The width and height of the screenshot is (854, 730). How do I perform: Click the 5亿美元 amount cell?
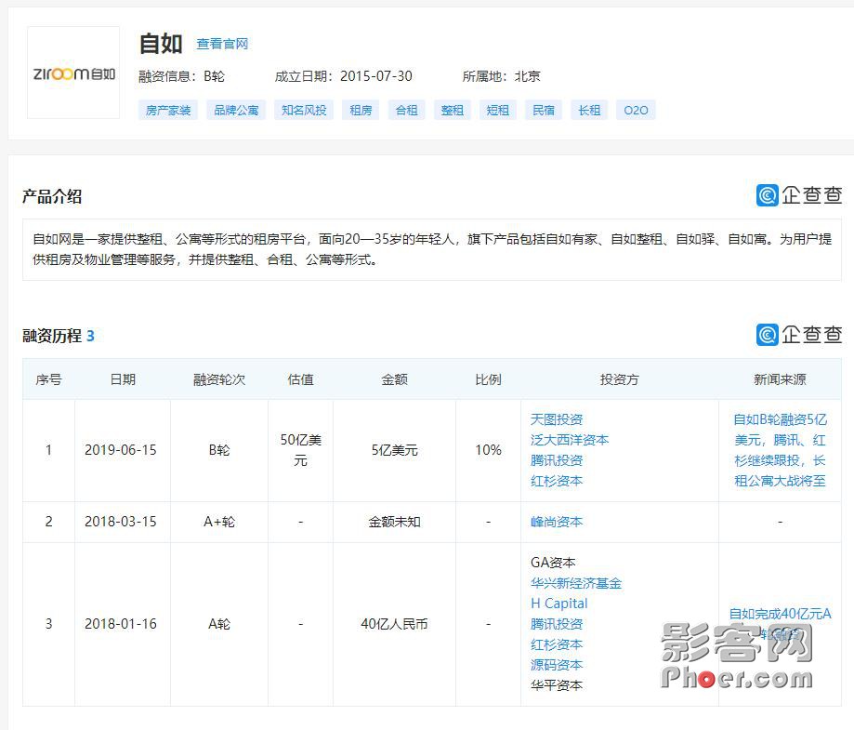click(x=394, y=450)
